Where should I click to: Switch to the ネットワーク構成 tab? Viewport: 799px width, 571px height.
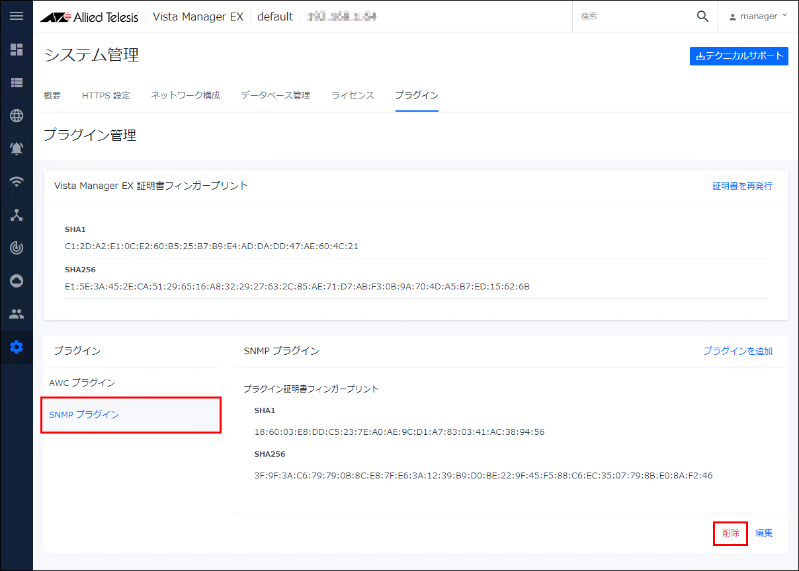pyautogui.click(x=185, y=96)
